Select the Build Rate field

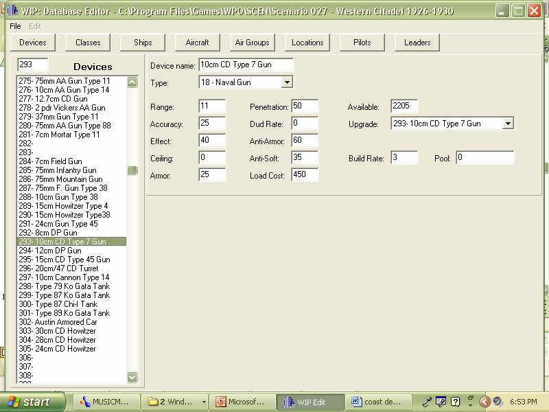pyautogui.click(x=404, y=157)
